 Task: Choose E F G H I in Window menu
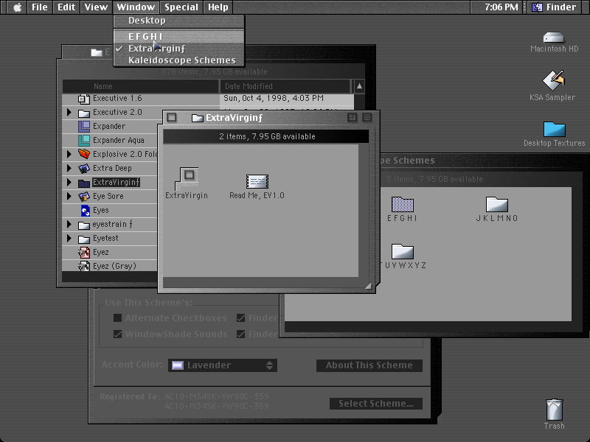click(x=179, y=36)
